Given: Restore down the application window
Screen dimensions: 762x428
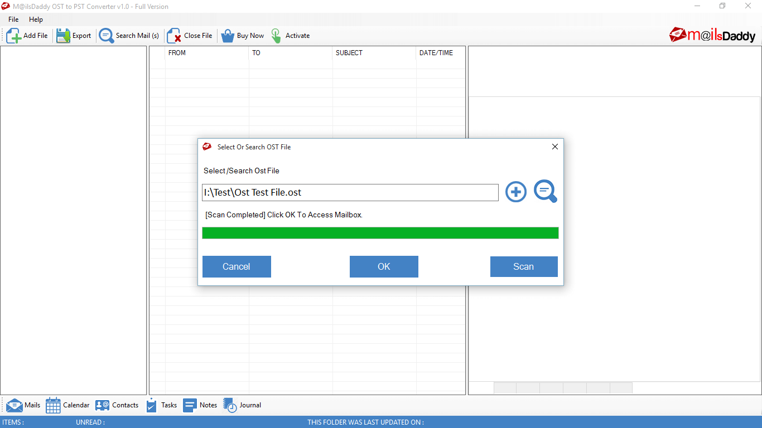Looking at the screenshot, I should click(x=722, y=6).
